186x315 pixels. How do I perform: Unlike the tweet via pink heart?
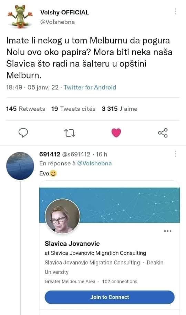pos(116,133)
